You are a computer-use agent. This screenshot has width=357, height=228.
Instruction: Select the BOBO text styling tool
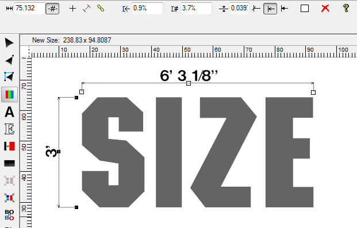point(9,215)
